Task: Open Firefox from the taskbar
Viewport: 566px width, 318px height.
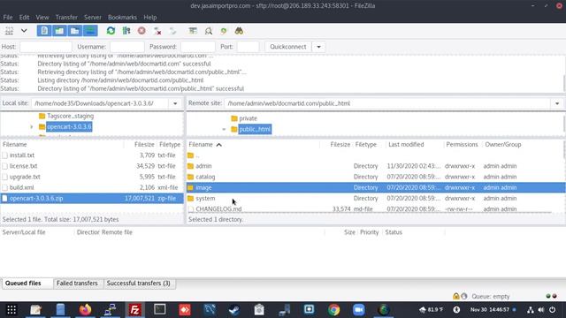Action: (x=85, y=310)
